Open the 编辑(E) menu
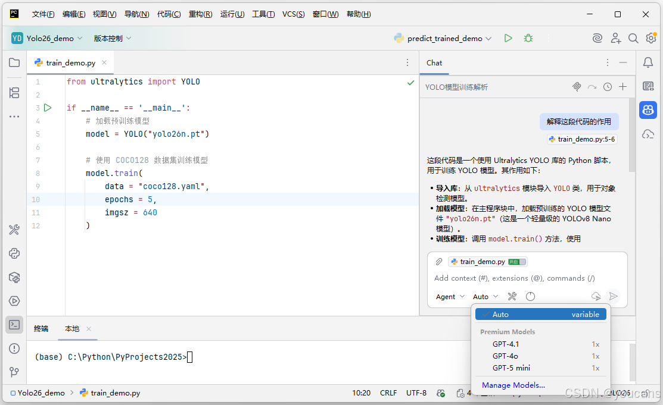This screenshot has height=405, width=663. coord(74,14)
